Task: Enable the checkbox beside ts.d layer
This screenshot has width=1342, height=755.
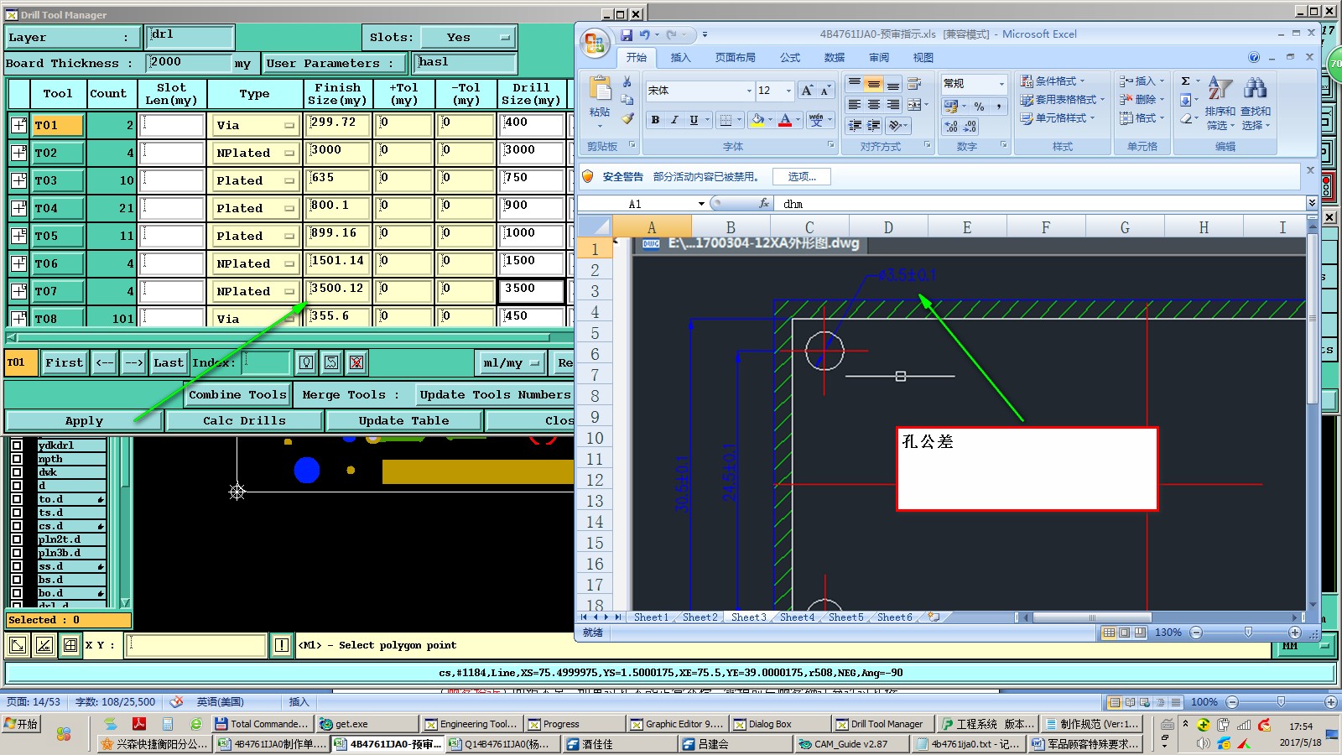Action: (x=16, y=513)
